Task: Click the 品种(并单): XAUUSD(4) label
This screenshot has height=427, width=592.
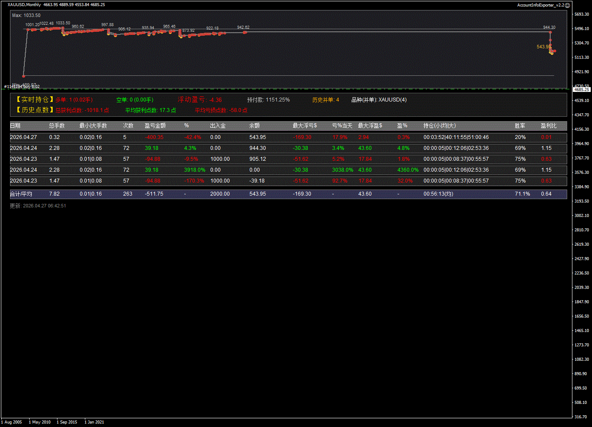Action: [379, 100]
